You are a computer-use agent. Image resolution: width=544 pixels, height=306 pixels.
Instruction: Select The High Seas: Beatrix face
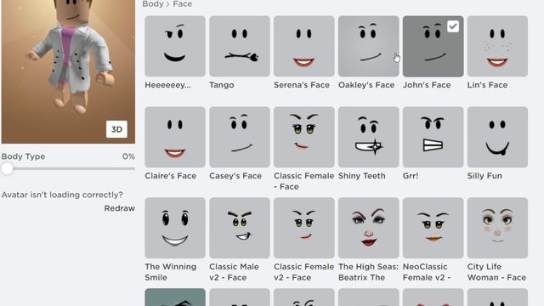coord(368,228)
